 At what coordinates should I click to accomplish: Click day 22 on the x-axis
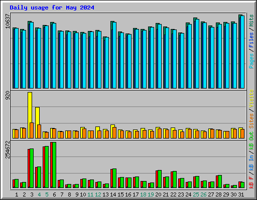pos(173,194)
